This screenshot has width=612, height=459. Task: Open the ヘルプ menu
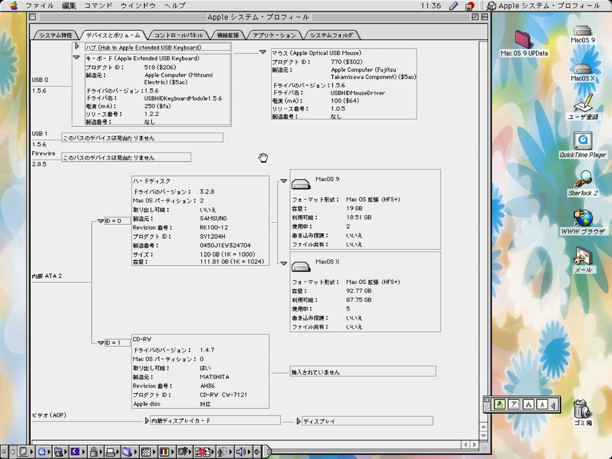[x=175, y=6]
